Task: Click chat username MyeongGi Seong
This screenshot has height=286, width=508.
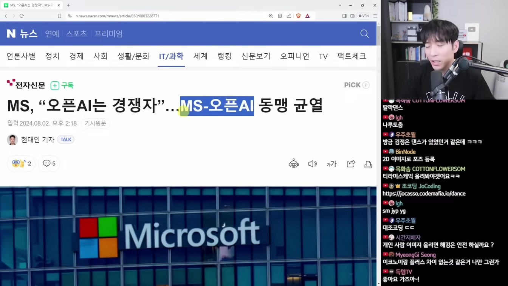Action: click(x=415, y=255)
